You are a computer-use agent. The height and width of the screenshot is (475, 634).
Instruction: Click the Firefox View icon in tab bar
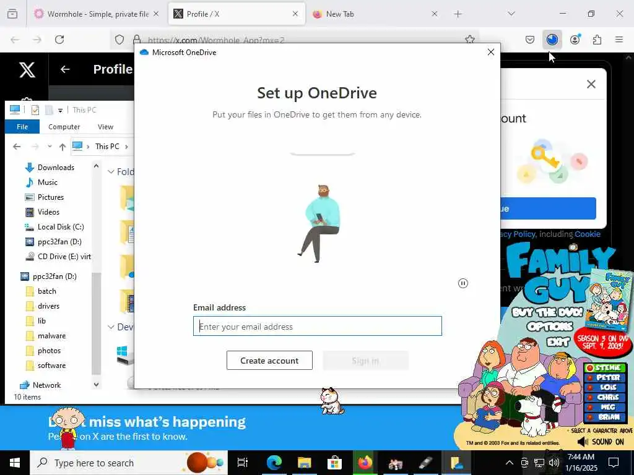12,14
